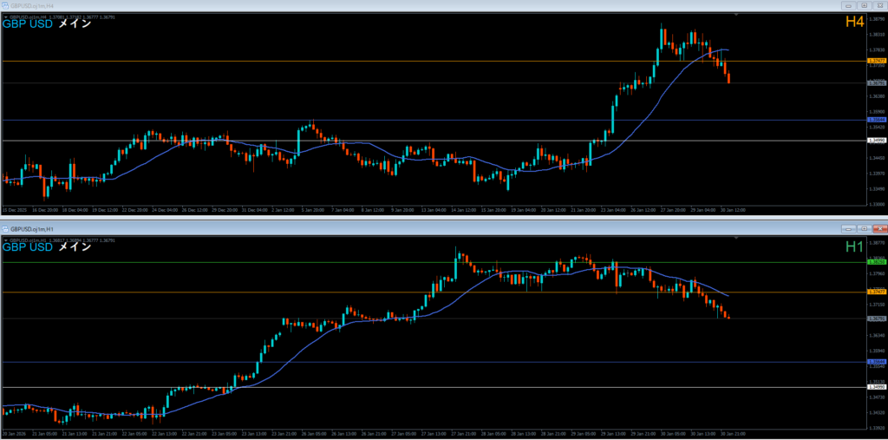Click the chart shift triangle on H4 chart
888x440 pixels.
point(736,16)
